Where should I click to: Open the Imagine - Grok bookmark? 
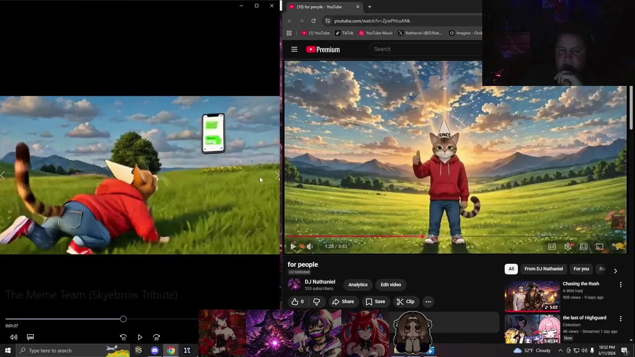(465, 33)
